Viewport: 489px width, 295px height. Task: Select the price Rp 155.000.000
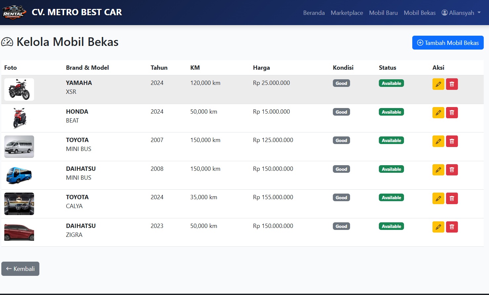273,197
